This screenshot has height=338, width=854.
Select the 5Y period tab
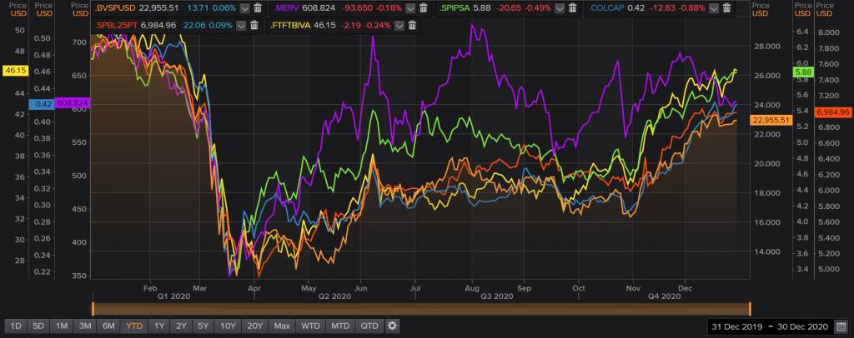tap(204, 326)
